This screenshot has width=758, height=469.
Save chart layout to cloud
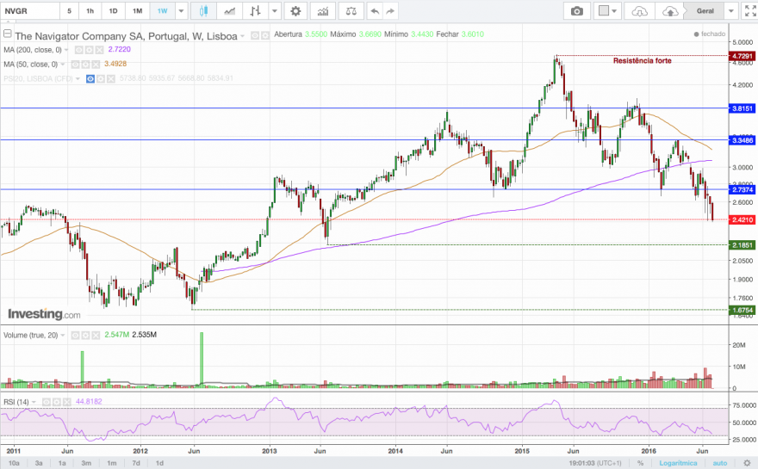[x=670, y=10]
